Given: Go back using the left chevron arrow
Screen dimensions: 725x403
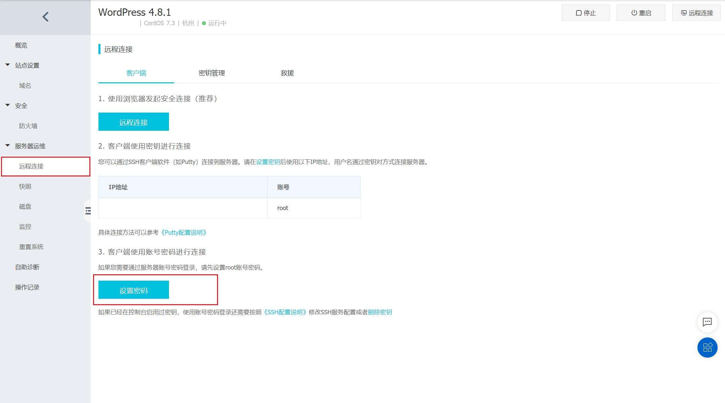Looking at the screenshot, I should point(46,17).
